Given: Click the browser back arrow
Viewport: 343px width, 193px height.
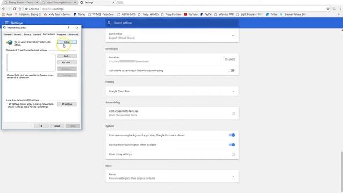Looking at the screenshot, I should point(4,9).
